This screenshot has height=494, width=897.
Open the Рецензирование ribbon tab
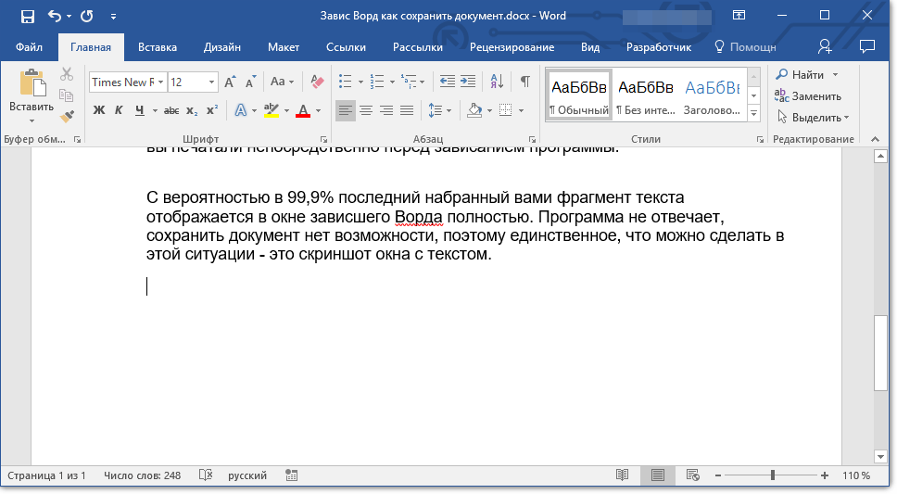[512, 47]
